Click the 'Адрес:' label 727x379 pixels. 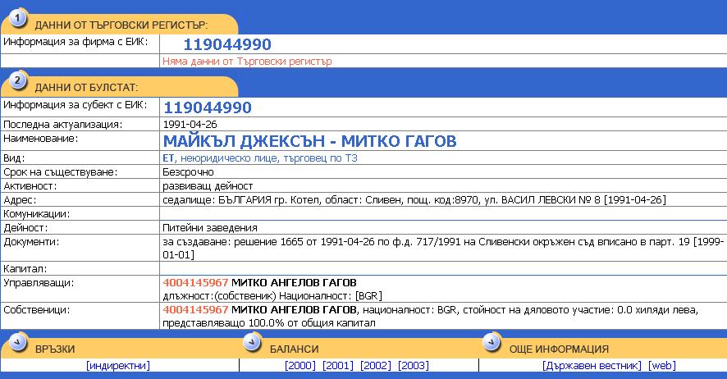click(20, 200)
